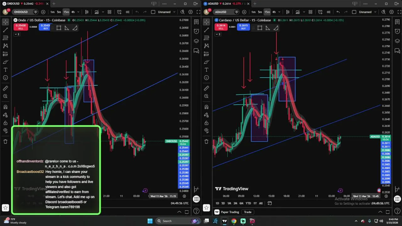The width and height of the screenshot is (402, 226).
Task: Open the ADAUSD symbol search field
Action: pos(224,12)
